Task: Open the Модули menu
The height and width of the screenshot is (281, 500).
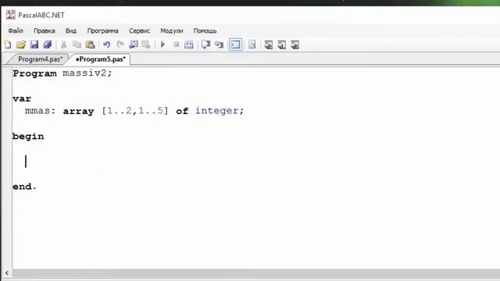Action: (x=172, y=31)
